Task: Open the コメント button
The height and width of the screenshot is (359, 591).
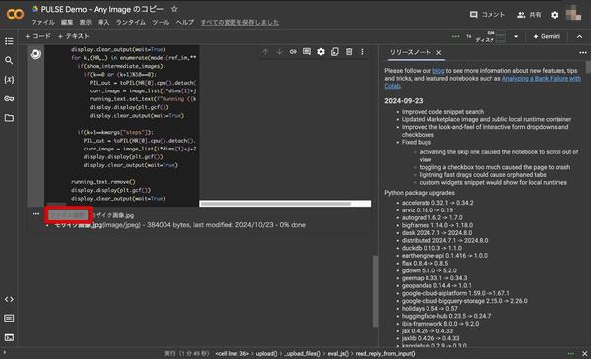Action: pyautogui.click(x=488, y=15)
